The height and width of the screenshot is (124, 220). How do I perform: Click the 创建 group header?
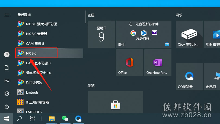tap(91, 15)
